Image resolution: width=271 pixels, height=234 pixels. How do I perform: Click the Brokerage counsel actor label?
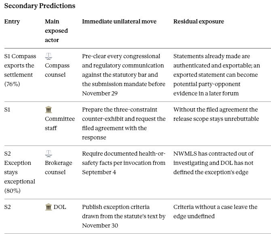pos(59,167)
